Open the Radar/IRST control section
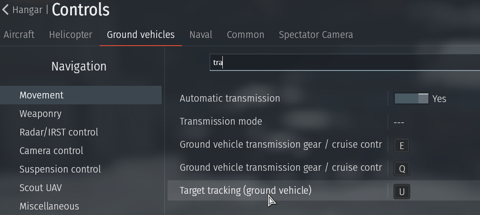The height and width of the screenshot is (215, 480). coord(59,132)
